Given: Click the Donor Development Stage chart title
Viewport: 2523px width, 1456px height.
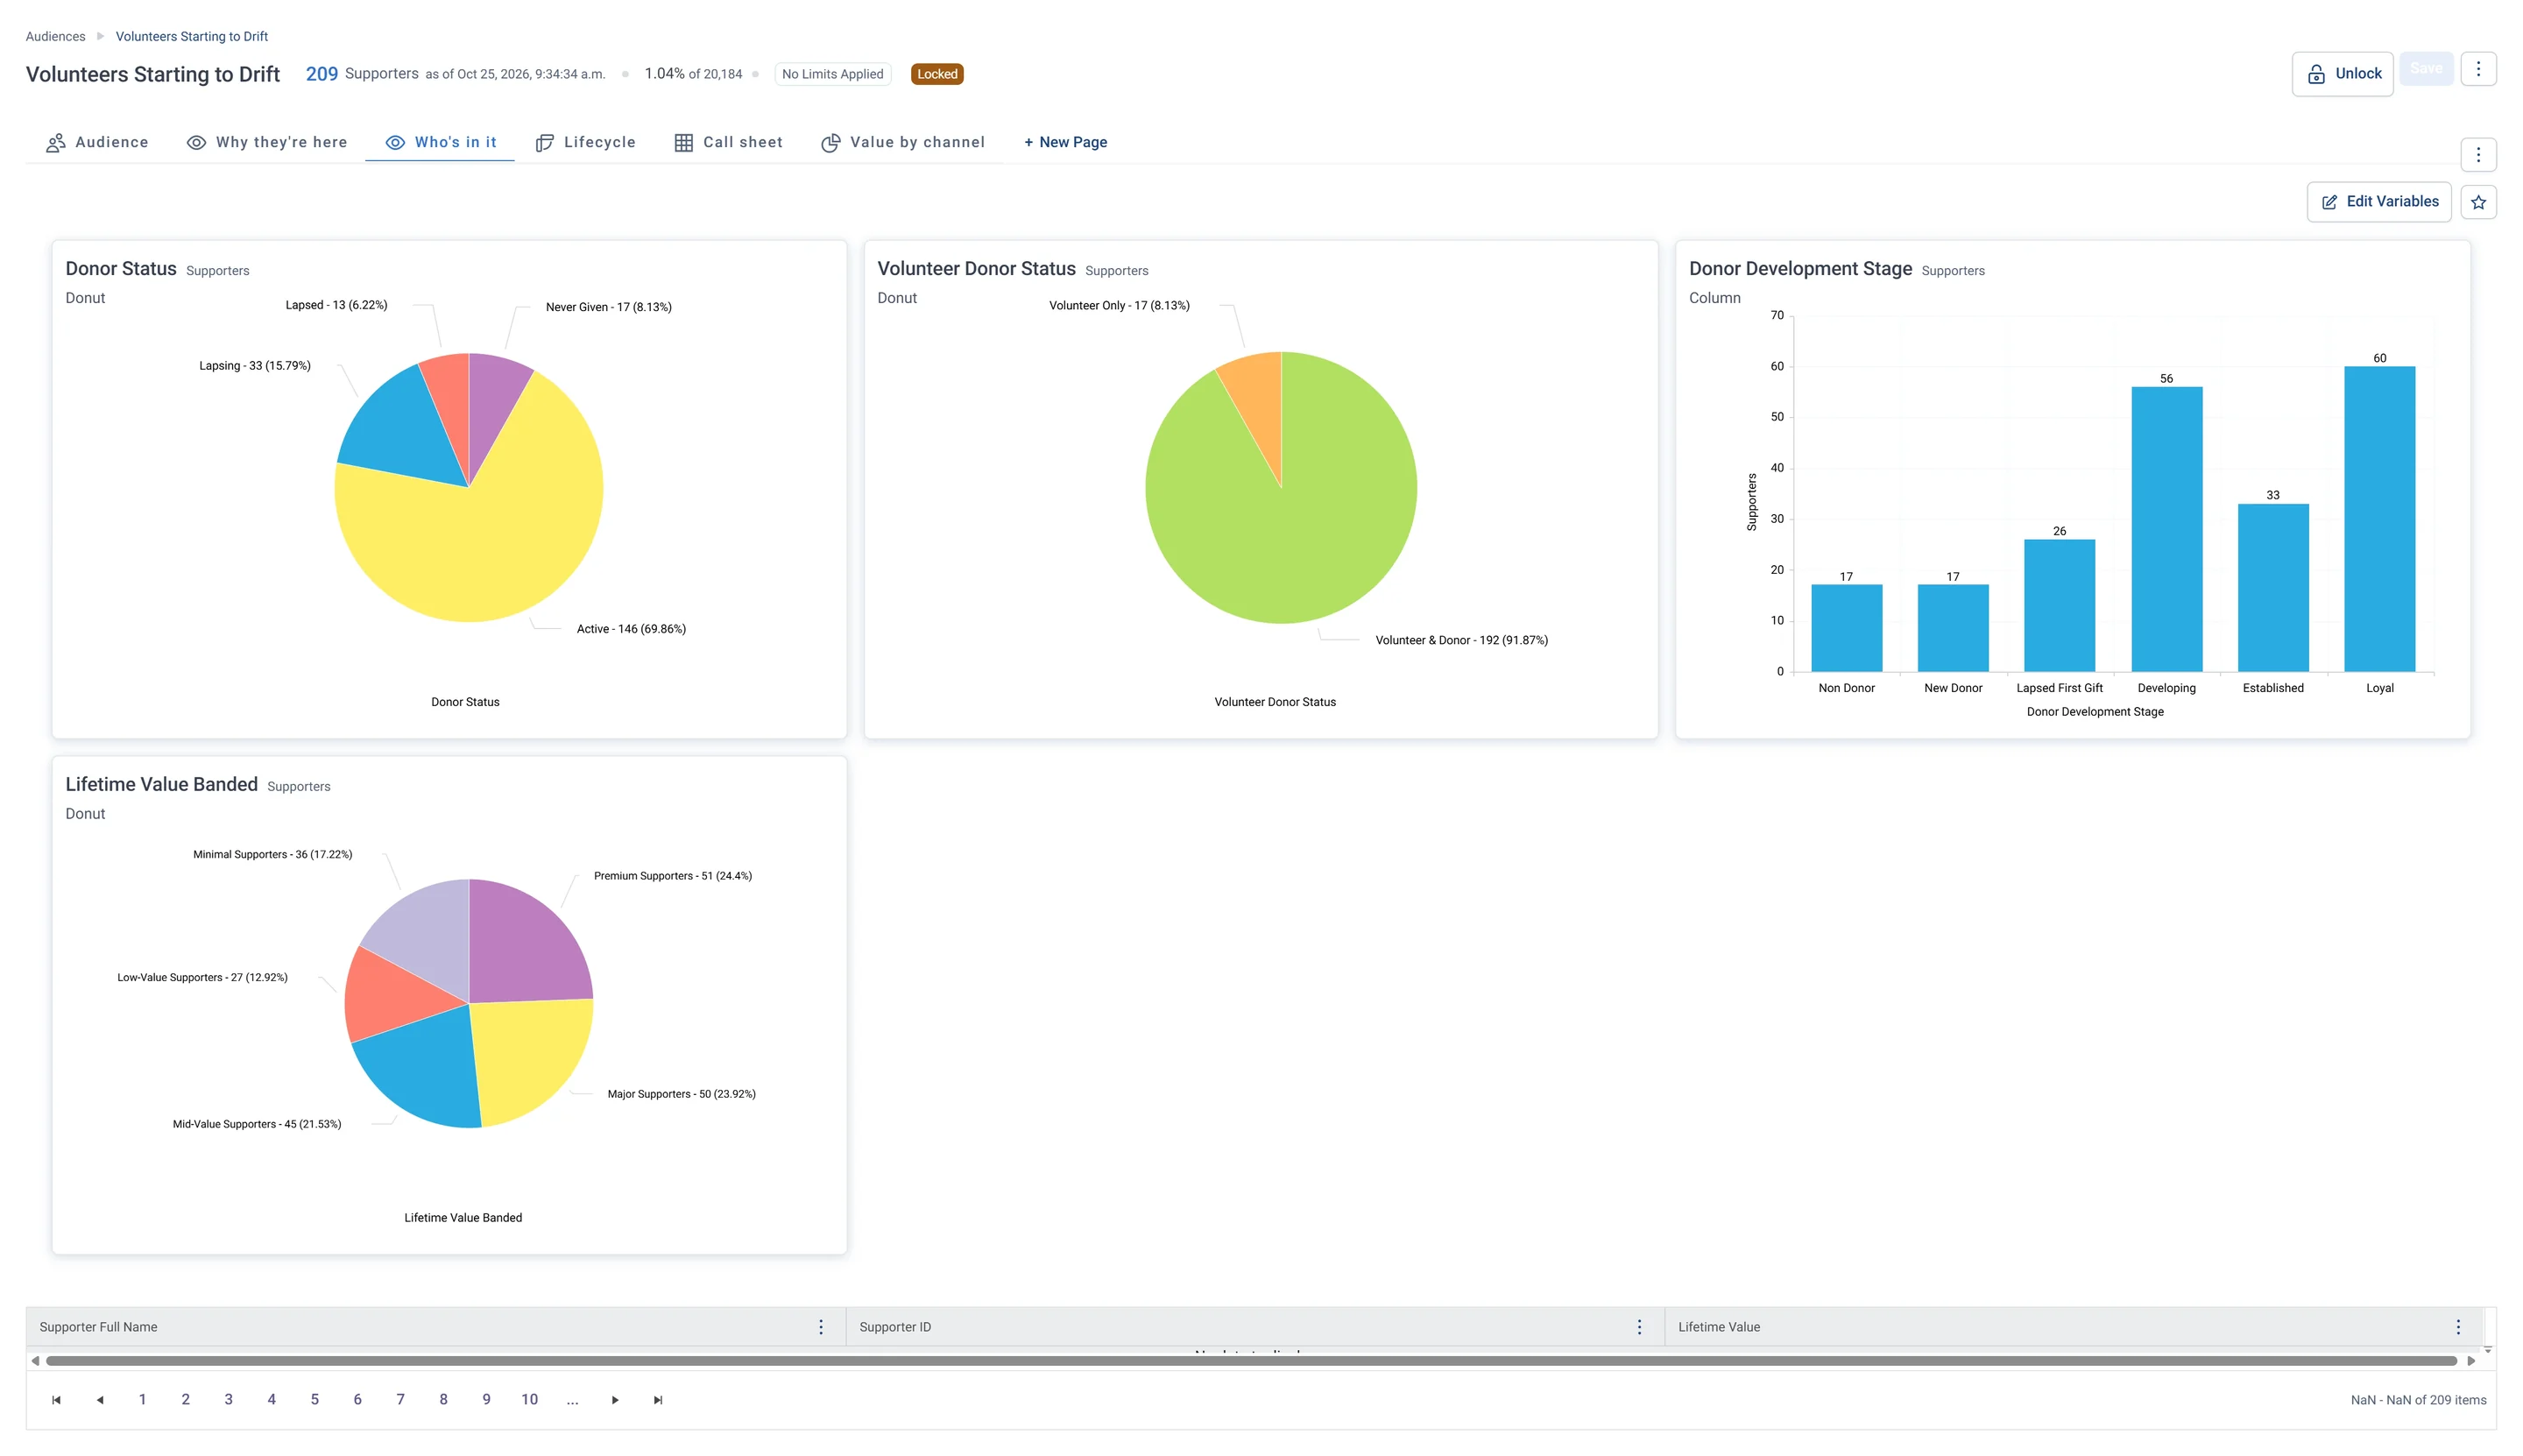Looking at the screenshot, I should [x=1800, y=269].
